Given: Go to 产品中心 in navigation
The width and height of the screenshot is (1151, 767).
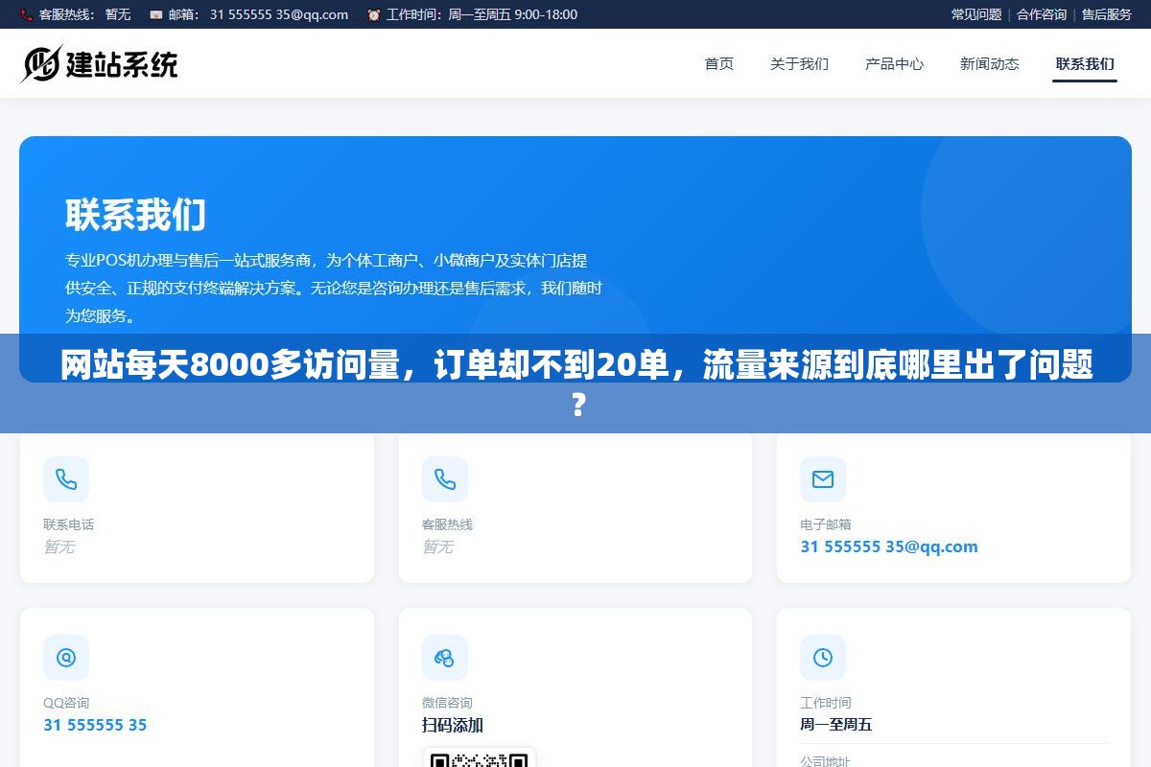Looking at the screenshot, I should click(894, 64).
